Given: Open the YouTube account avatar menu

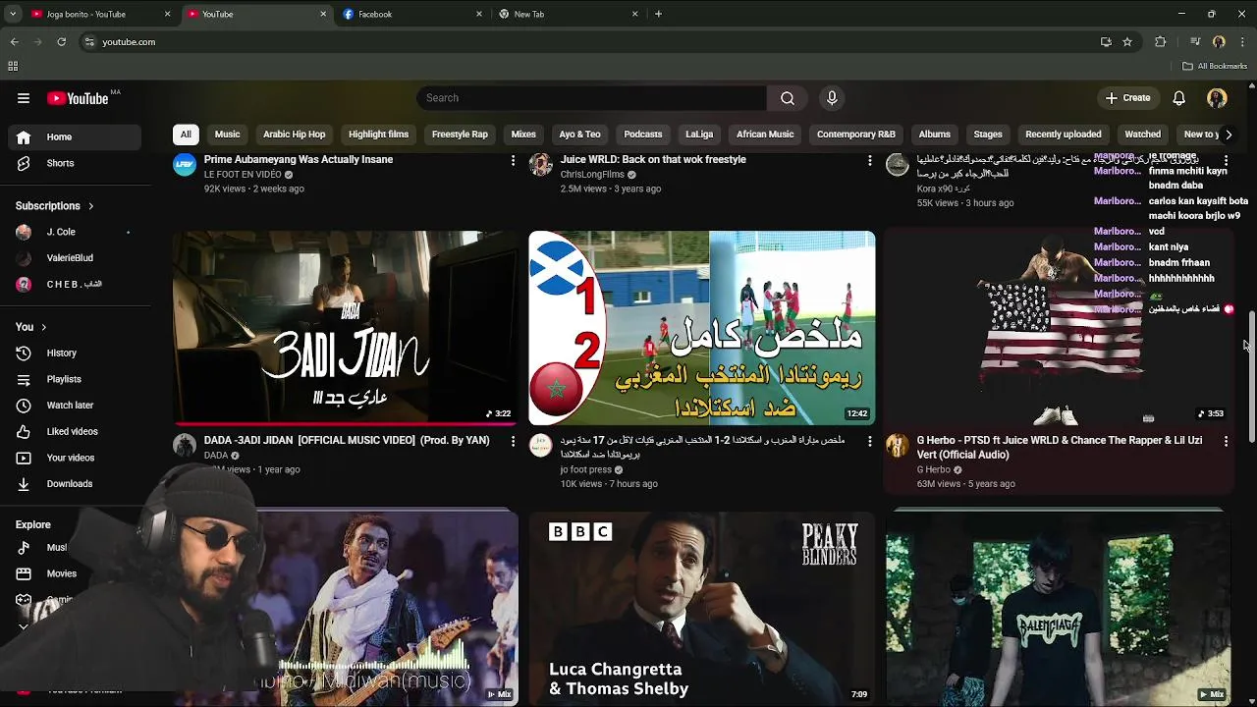Looking at the screenshot, I should click(1217, 98).
